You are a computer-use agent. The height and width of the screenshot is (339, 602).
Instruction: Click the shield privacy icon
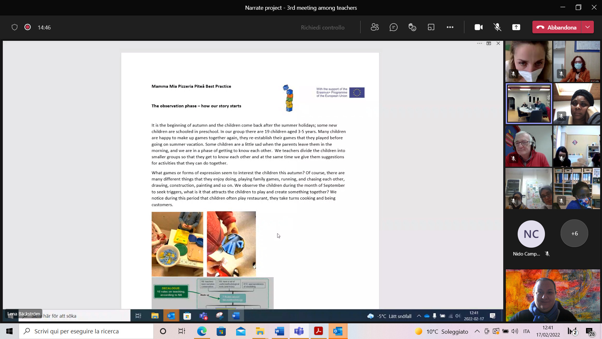[x=14, y=27]
